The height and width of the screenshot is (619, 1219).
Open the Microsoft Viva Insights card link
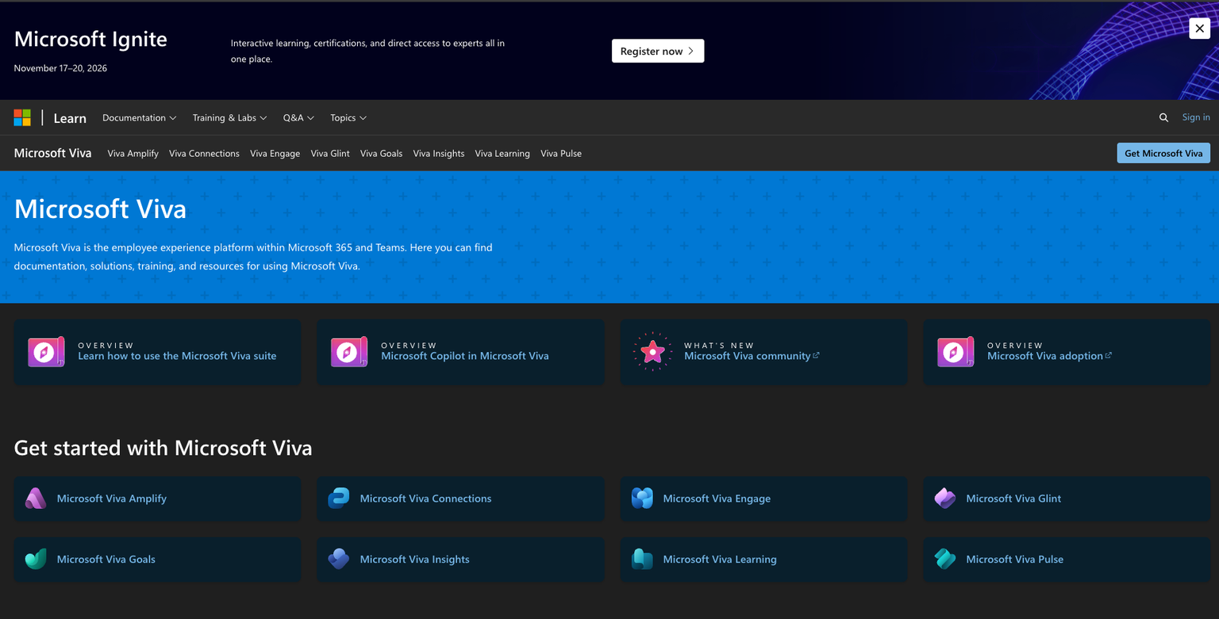pos(414,559)
